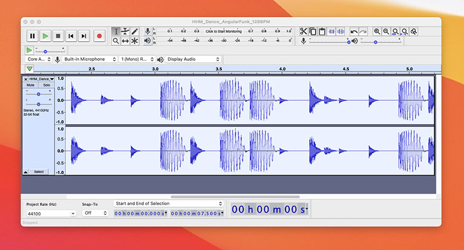This screenshot has width=464, height=250.
Task: Click the Undo arrow icon
Action: [354, 31]
